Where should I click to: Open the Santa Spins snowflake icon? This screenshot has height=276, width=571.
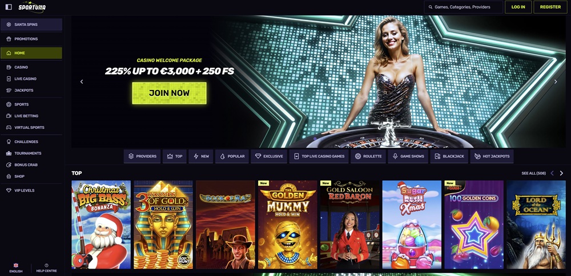click(9, 25)
